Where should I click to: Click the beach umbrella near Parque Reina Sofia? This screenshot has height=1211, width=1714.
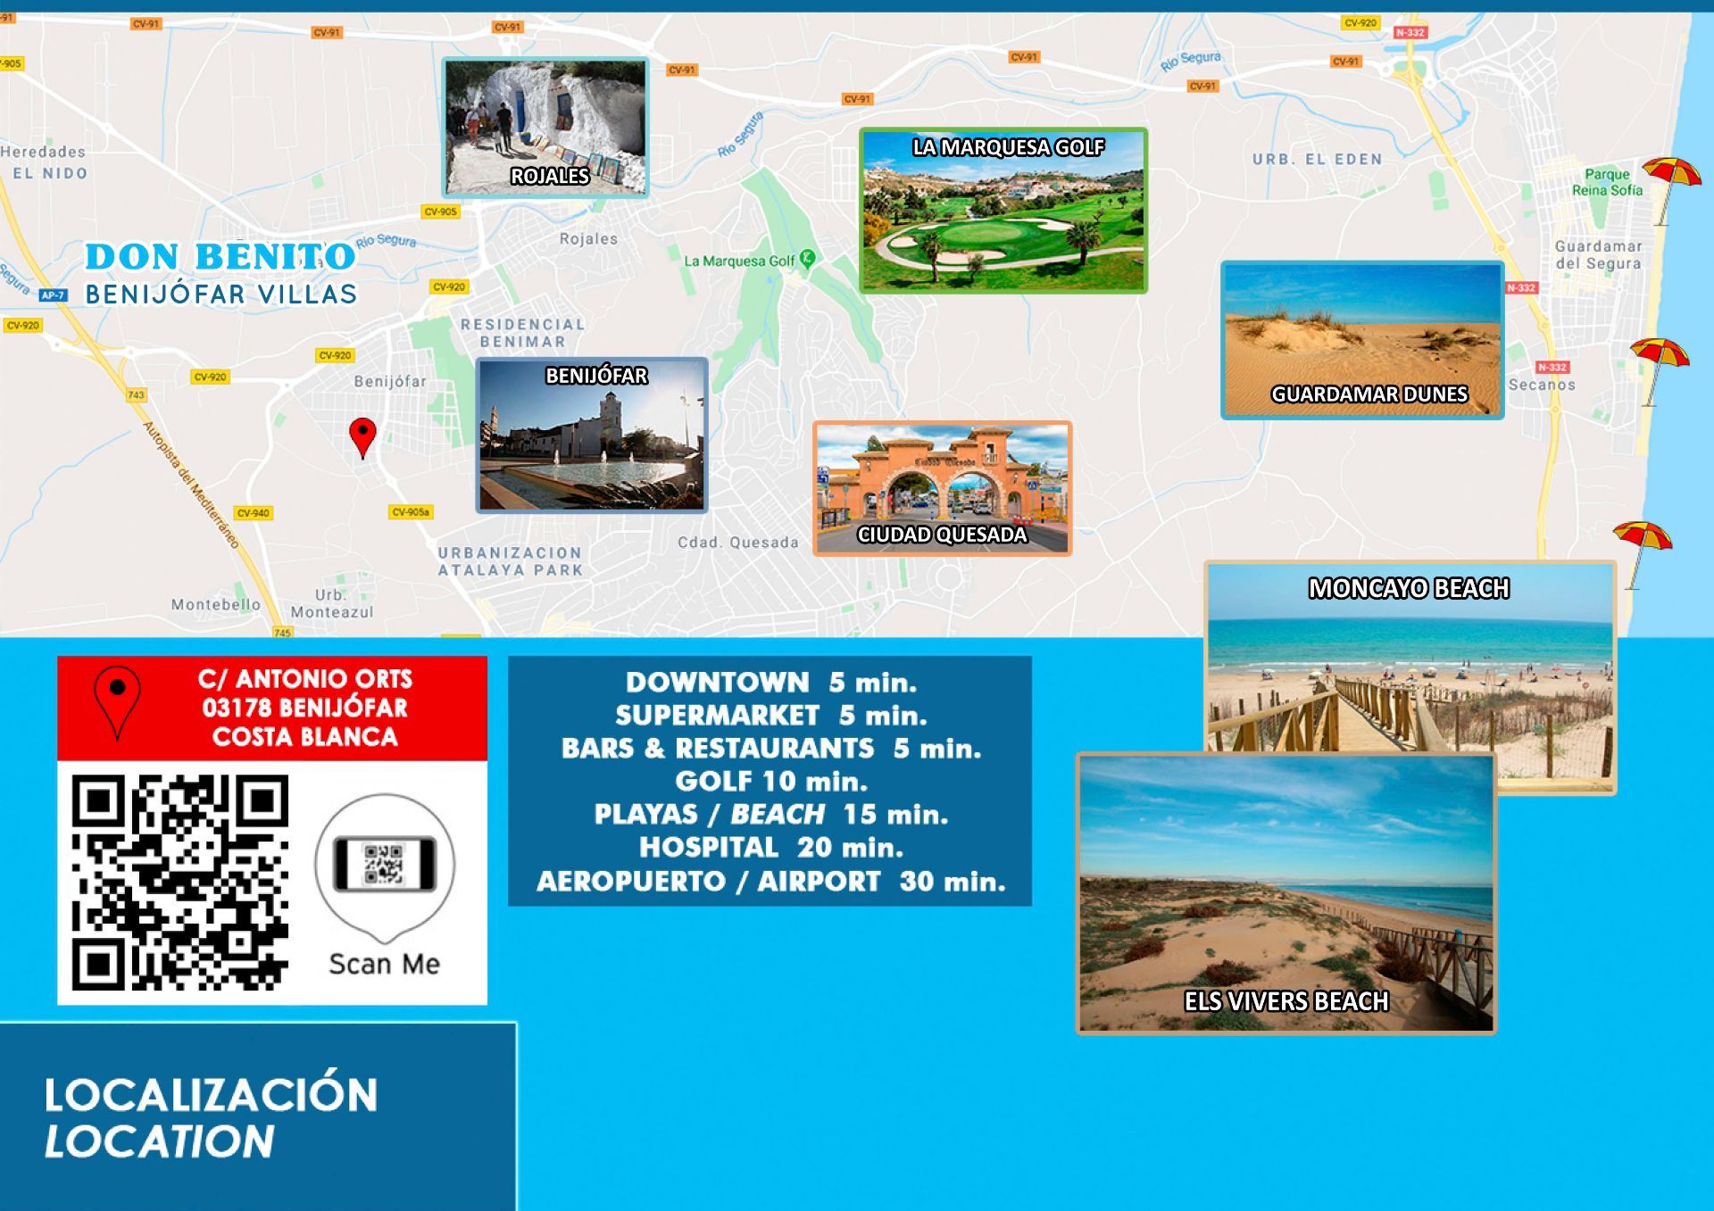(x=1671, y=190)
